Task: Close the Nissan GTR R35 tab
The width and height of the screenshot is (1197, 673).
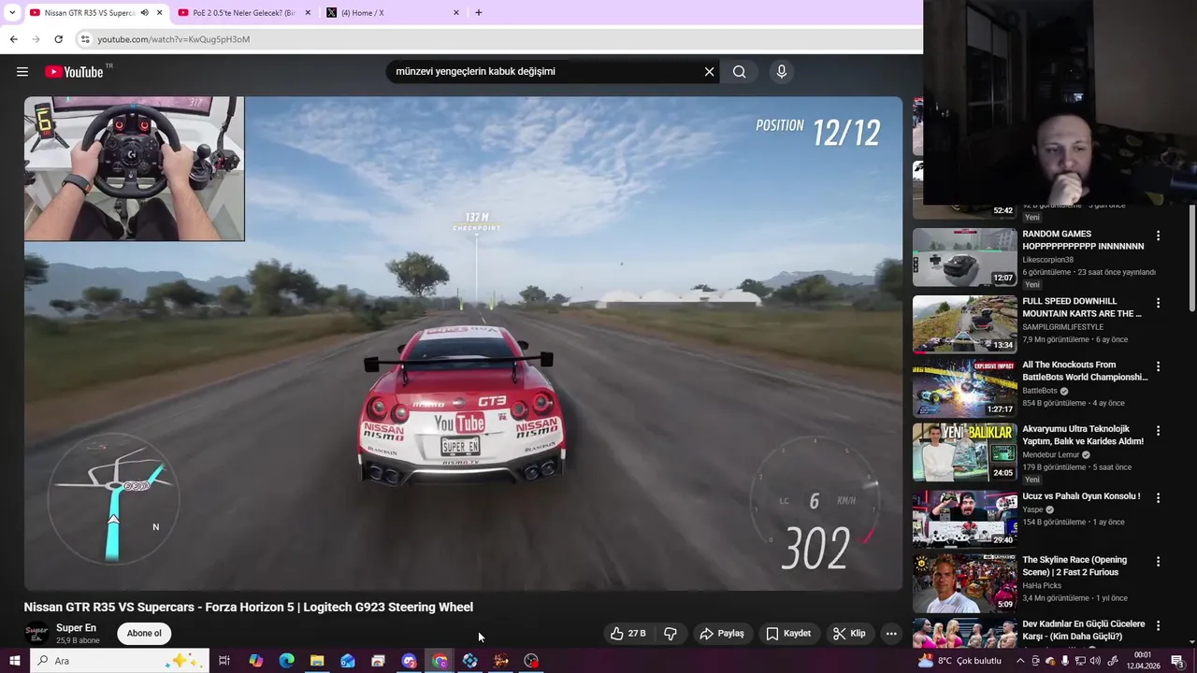Action: pyautogui.click(x=160, y=13)
